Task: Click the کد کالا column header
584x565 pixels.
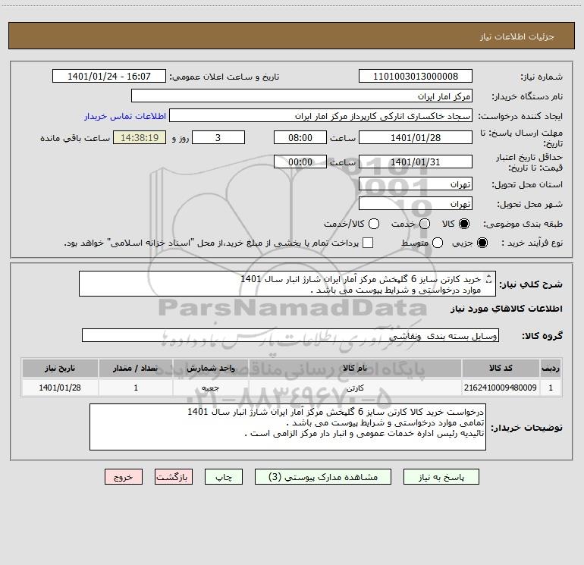Action: tap(501, 369)
